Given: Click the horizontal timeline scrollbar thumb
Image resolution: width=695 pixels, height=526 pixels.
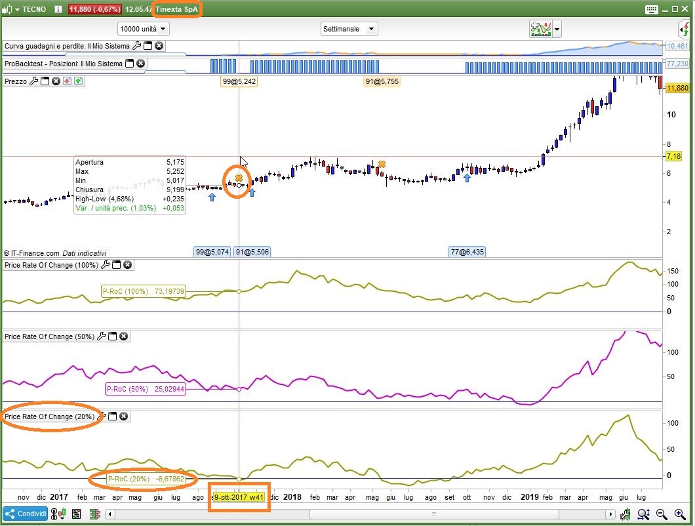Looking at the screenshot, I should [x=433, y=514].
